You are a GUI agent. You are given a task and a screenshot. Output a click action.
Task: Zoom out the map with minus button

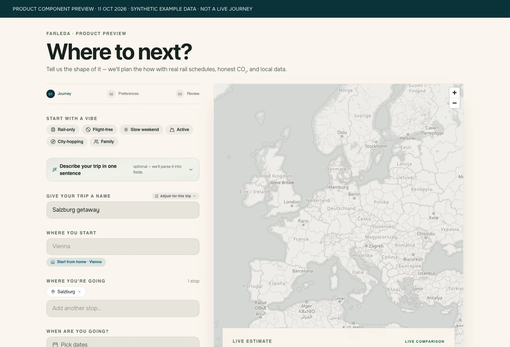(454, 103)
